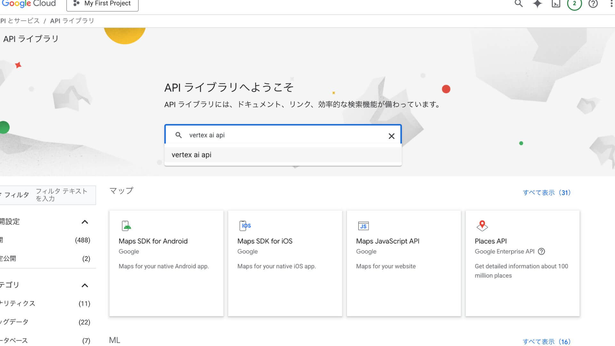Open the Maps JavaScript API card
Screen dimensions: 615x346
[x=404, y=263]
